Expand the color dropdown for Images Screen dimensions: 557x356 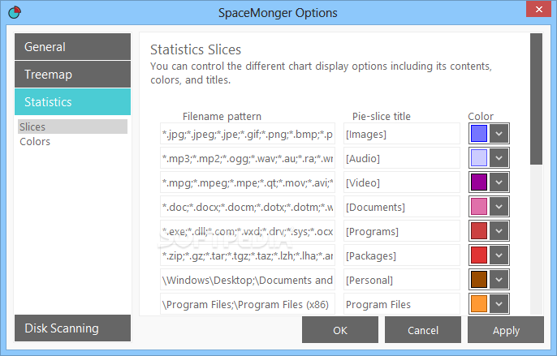point(499,134)
